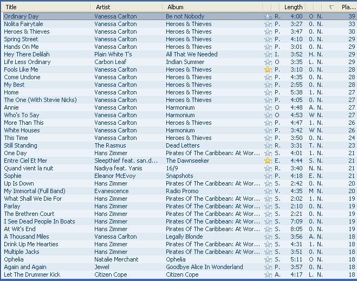The height and width of the screenshot is (281, 357).
Task: Sort by the Length column header
Action: (x=293, y=7)
